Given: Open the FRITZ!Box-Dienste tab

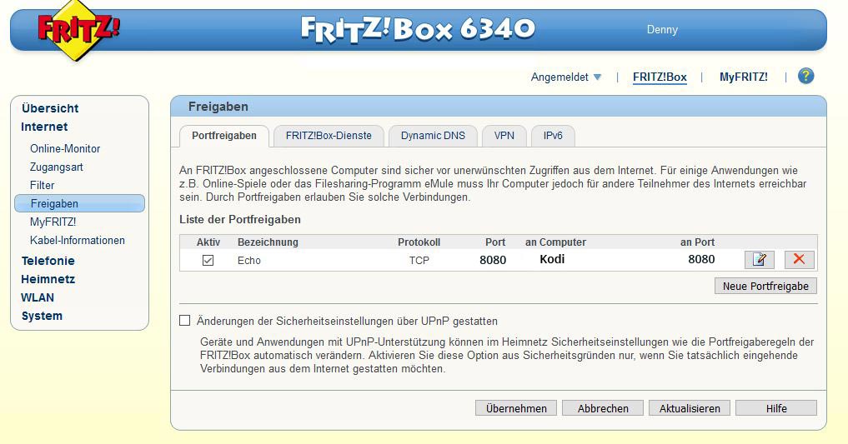Looking at the screenshot, I should [329, 136].
